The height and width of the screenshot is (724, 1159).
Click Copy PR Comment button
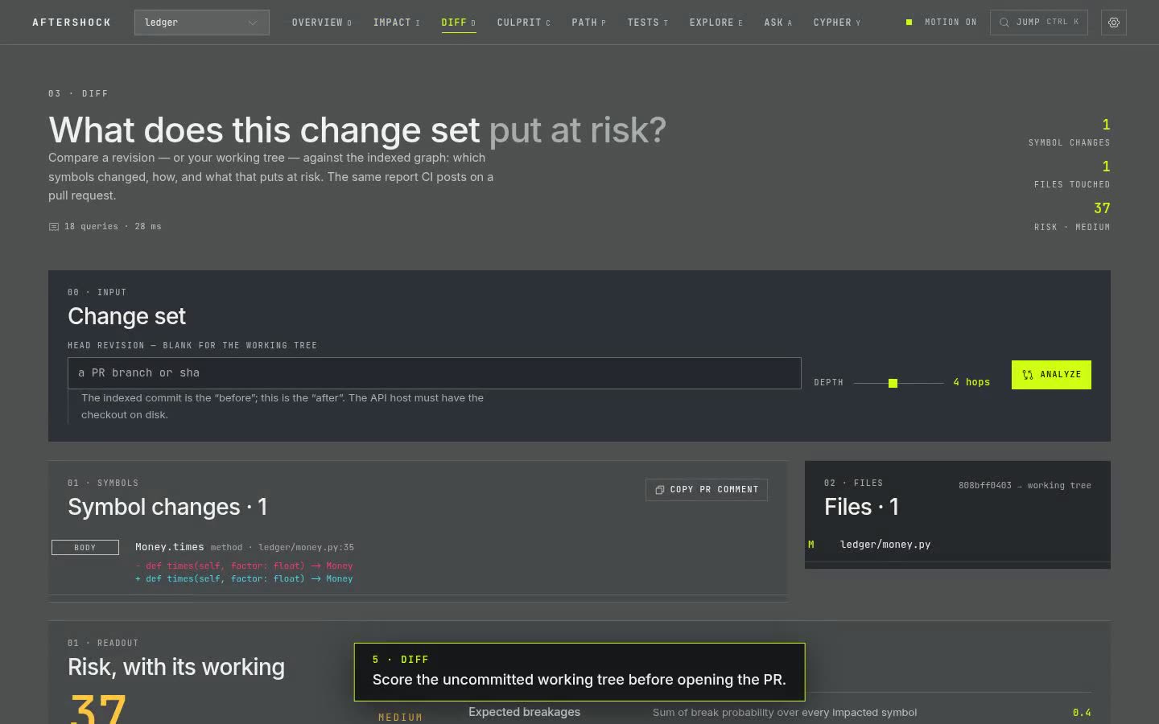point(707,490)
